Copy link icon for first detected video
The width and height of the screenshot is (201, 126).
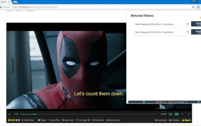coord(188,25)
